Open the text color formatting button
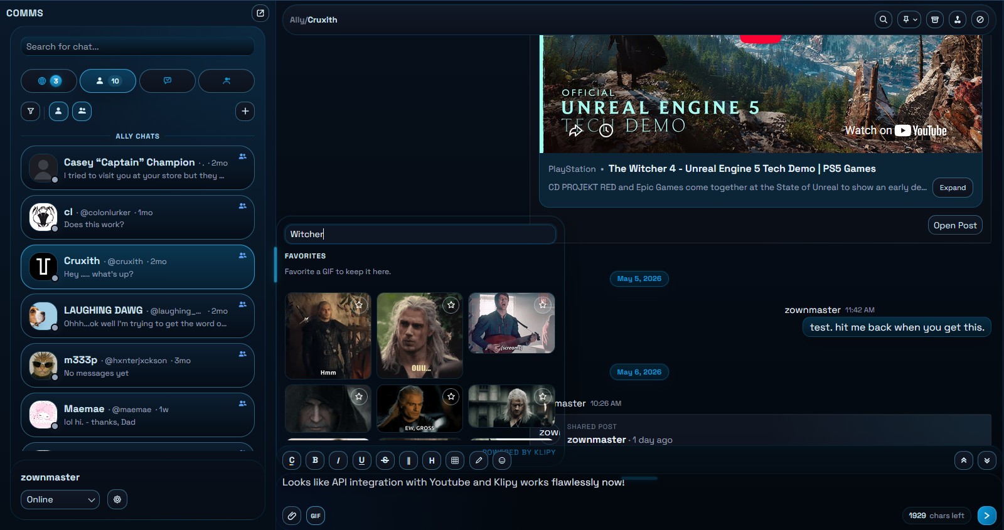Viewport: 1004px width, 530px height. (x=292, y=460)
